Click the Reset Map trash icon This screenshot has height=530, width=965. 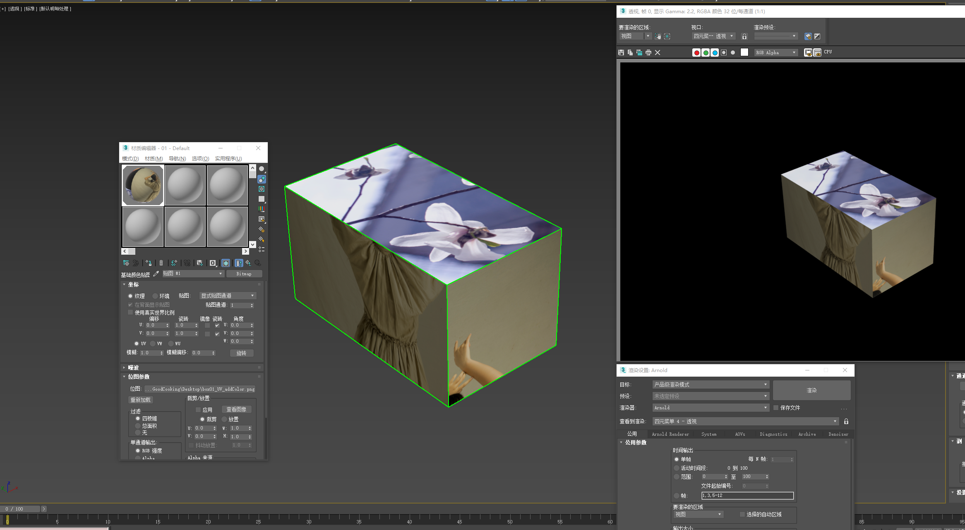[x=161, y=263]
